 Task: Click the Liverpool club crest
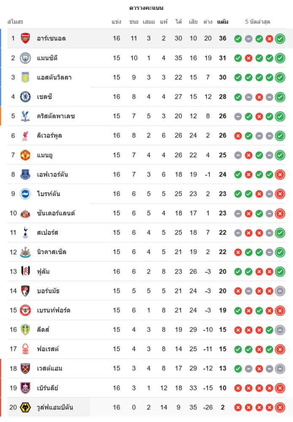click(25, 135)
